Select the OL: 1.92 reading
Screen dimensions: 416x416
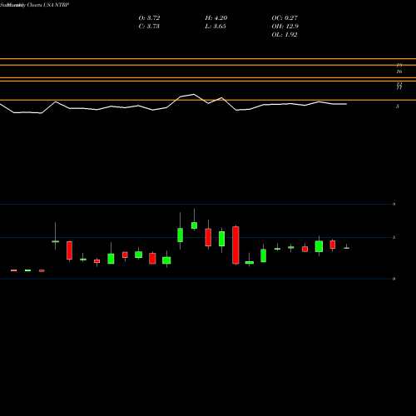pos(285,34)
